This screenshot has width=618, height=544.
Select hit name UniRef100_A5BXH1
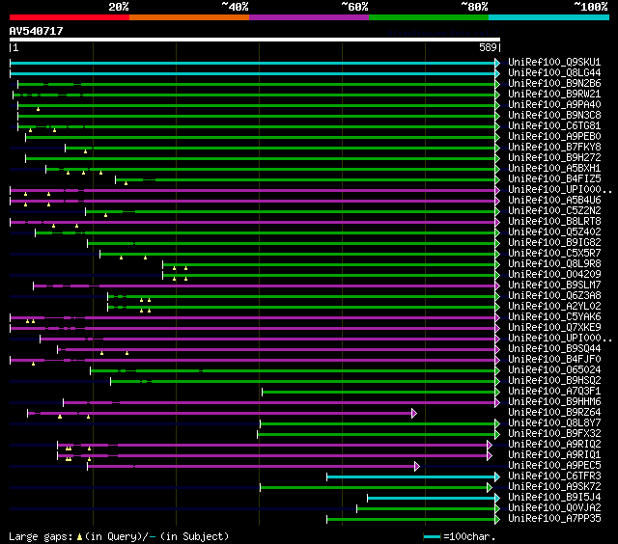pos(554,169)
